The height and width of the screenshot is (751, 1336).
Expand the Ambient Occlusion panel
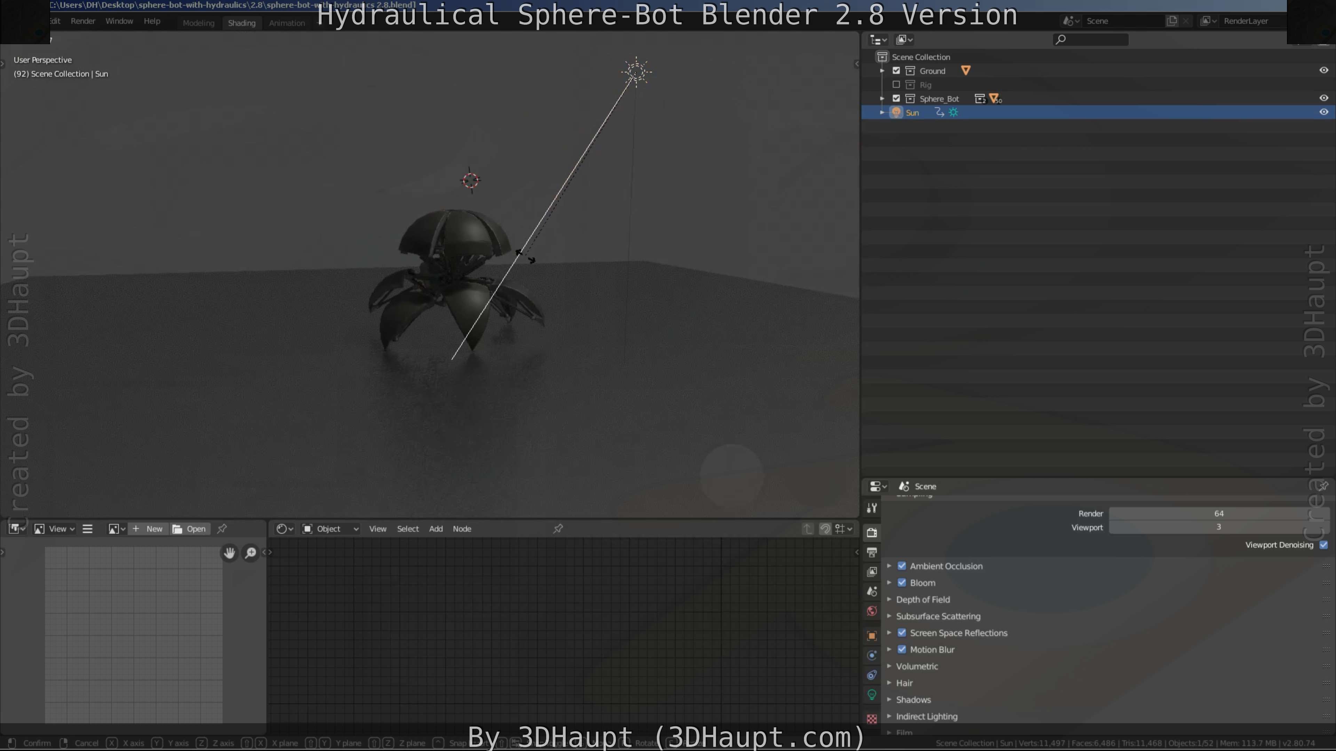tap(889, 566)
